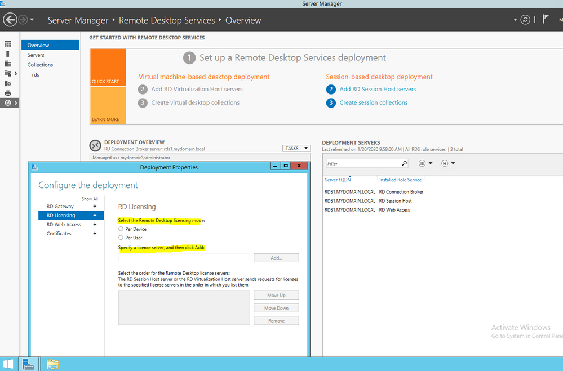The image size is (563, 371).
Task: Open the Print Services printer icon
Action: 8,93
